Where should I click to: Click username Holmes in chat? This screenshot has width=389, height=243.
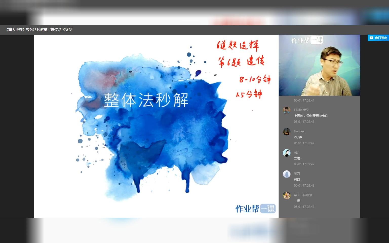pos(299,131)
